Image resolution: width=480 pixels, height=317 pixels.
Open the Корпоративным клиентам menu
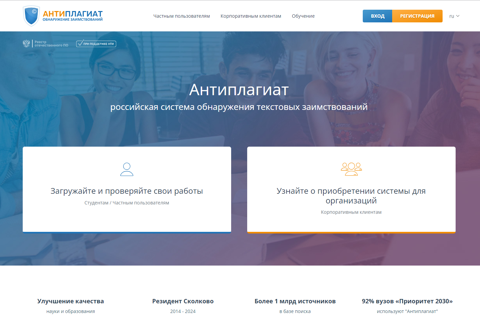coord(251,16)
